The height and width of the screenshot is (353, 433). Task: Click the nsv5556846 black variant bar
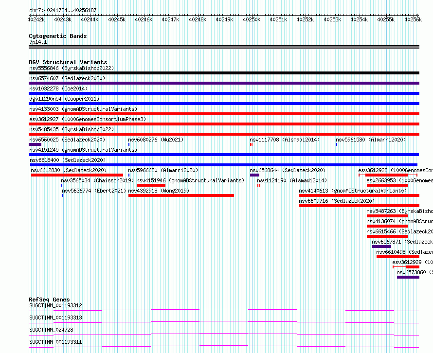tap(224, 73)
